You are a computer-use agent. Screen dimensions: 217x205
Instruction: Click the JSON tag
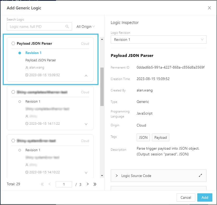[143, 137]
